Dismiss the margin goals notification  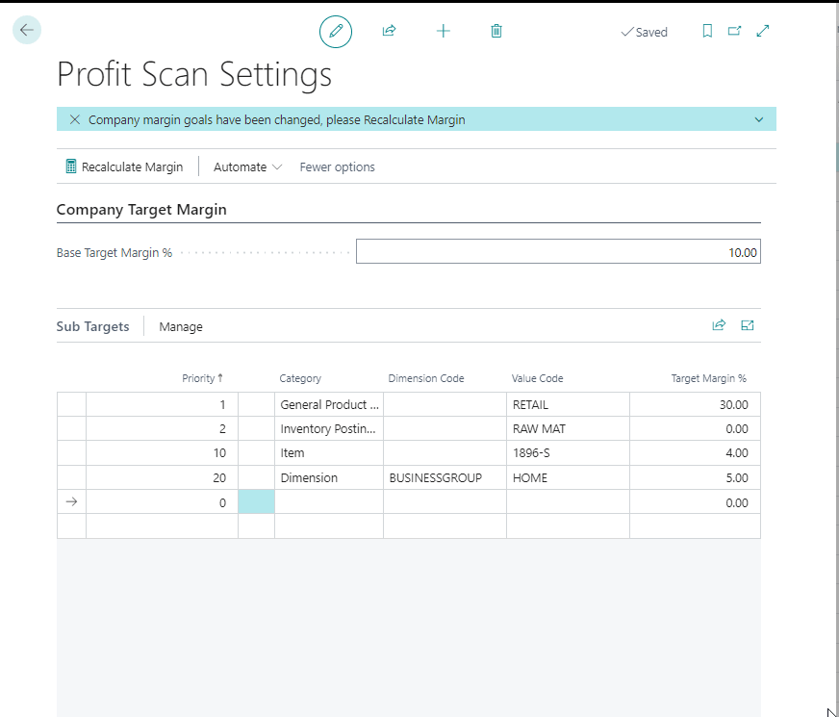pyautogui.click(x=74, y=120)
